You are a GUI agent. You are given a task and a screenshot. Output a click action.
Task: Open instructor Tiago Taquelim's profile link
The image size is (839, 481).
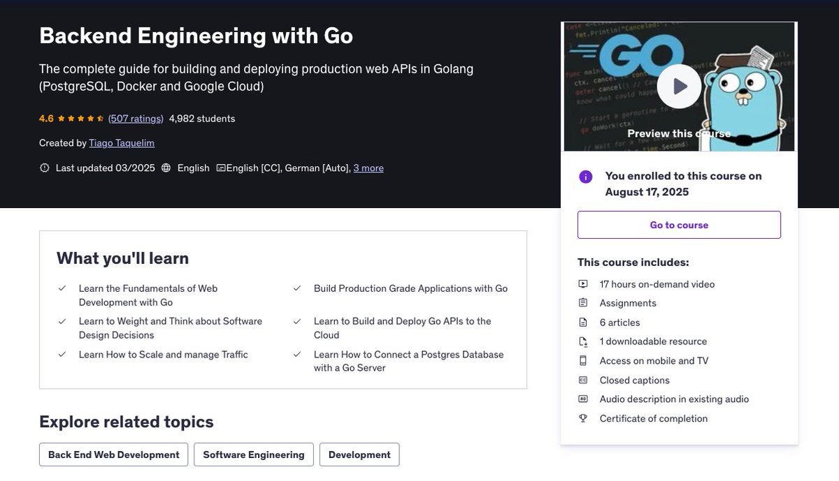(x=122, y=142)
